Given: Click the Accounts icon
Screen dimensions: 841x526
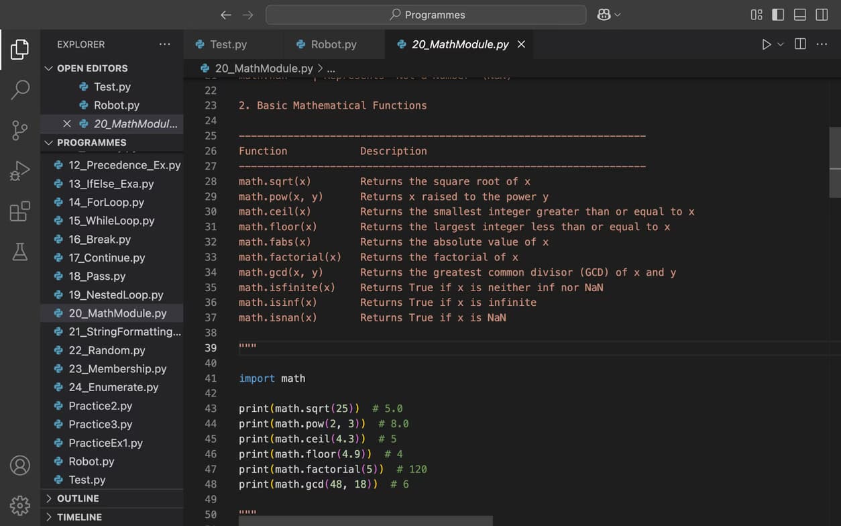Looking at the screenshot, I should pyautogui.click(x=20, y=465).
